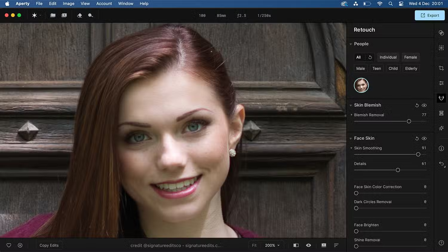Toggle the preview eye in bottom bar
This screenshot has width=448, height=252.
point(309,245)
